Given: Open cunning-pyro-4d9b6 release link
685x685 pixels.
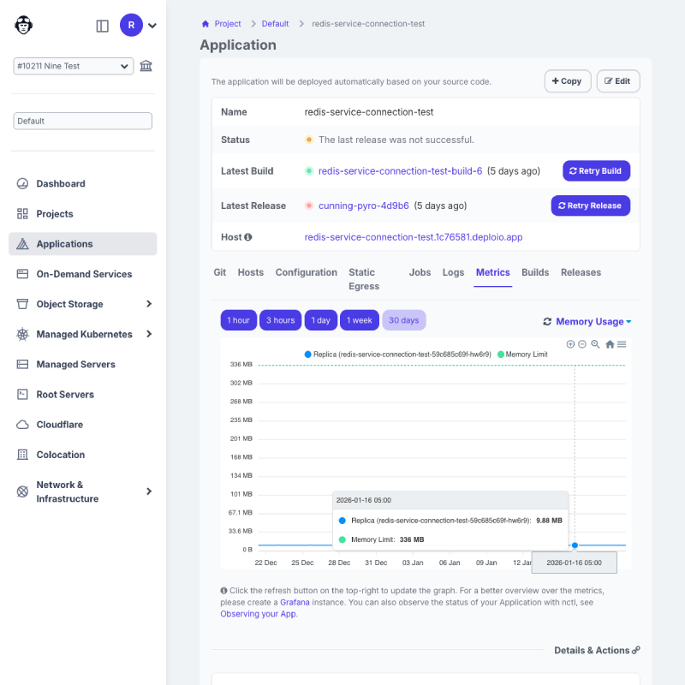Looking at the screenshot, I should pos(363,205).
